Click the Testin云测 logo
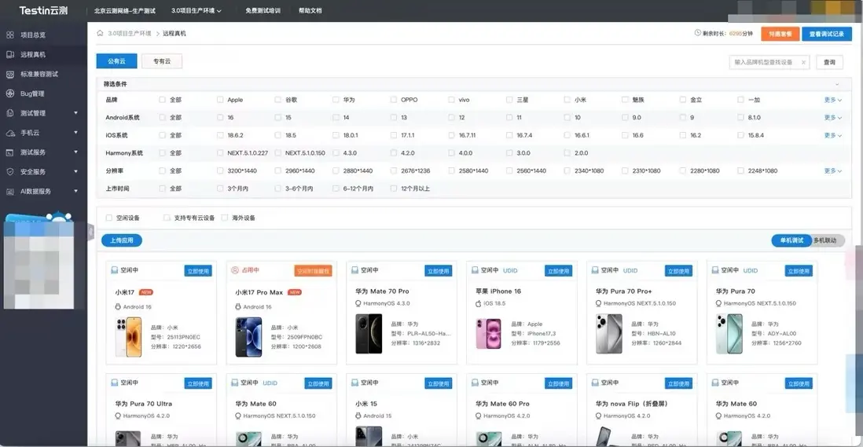The height and width of the screenshot is (447, 863). [x=43, y=10]
